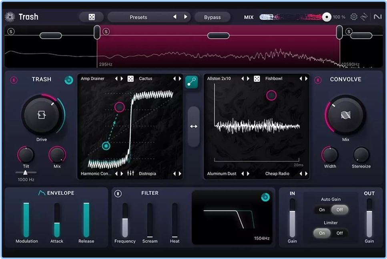The width and height of the screenshot is (387, 259).
Task: Click the crossed-out link icon beside settings gear
Action: click(x=364, y=17)
